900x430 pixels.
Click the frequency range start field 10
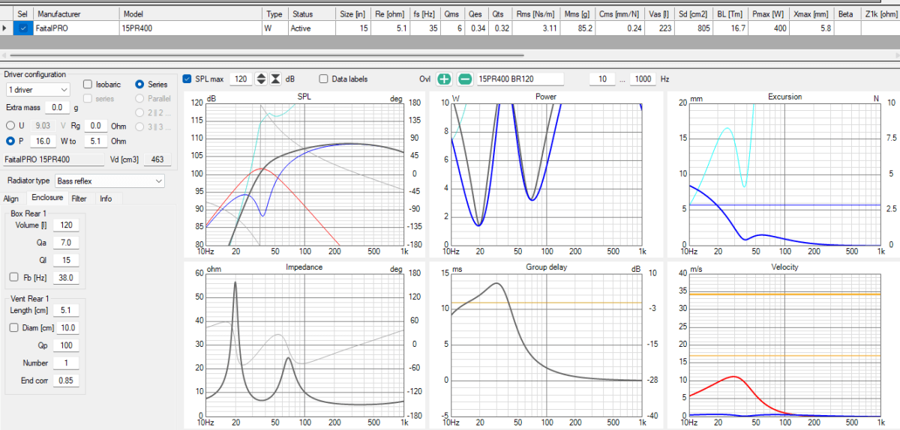click(x=602, y=79)
